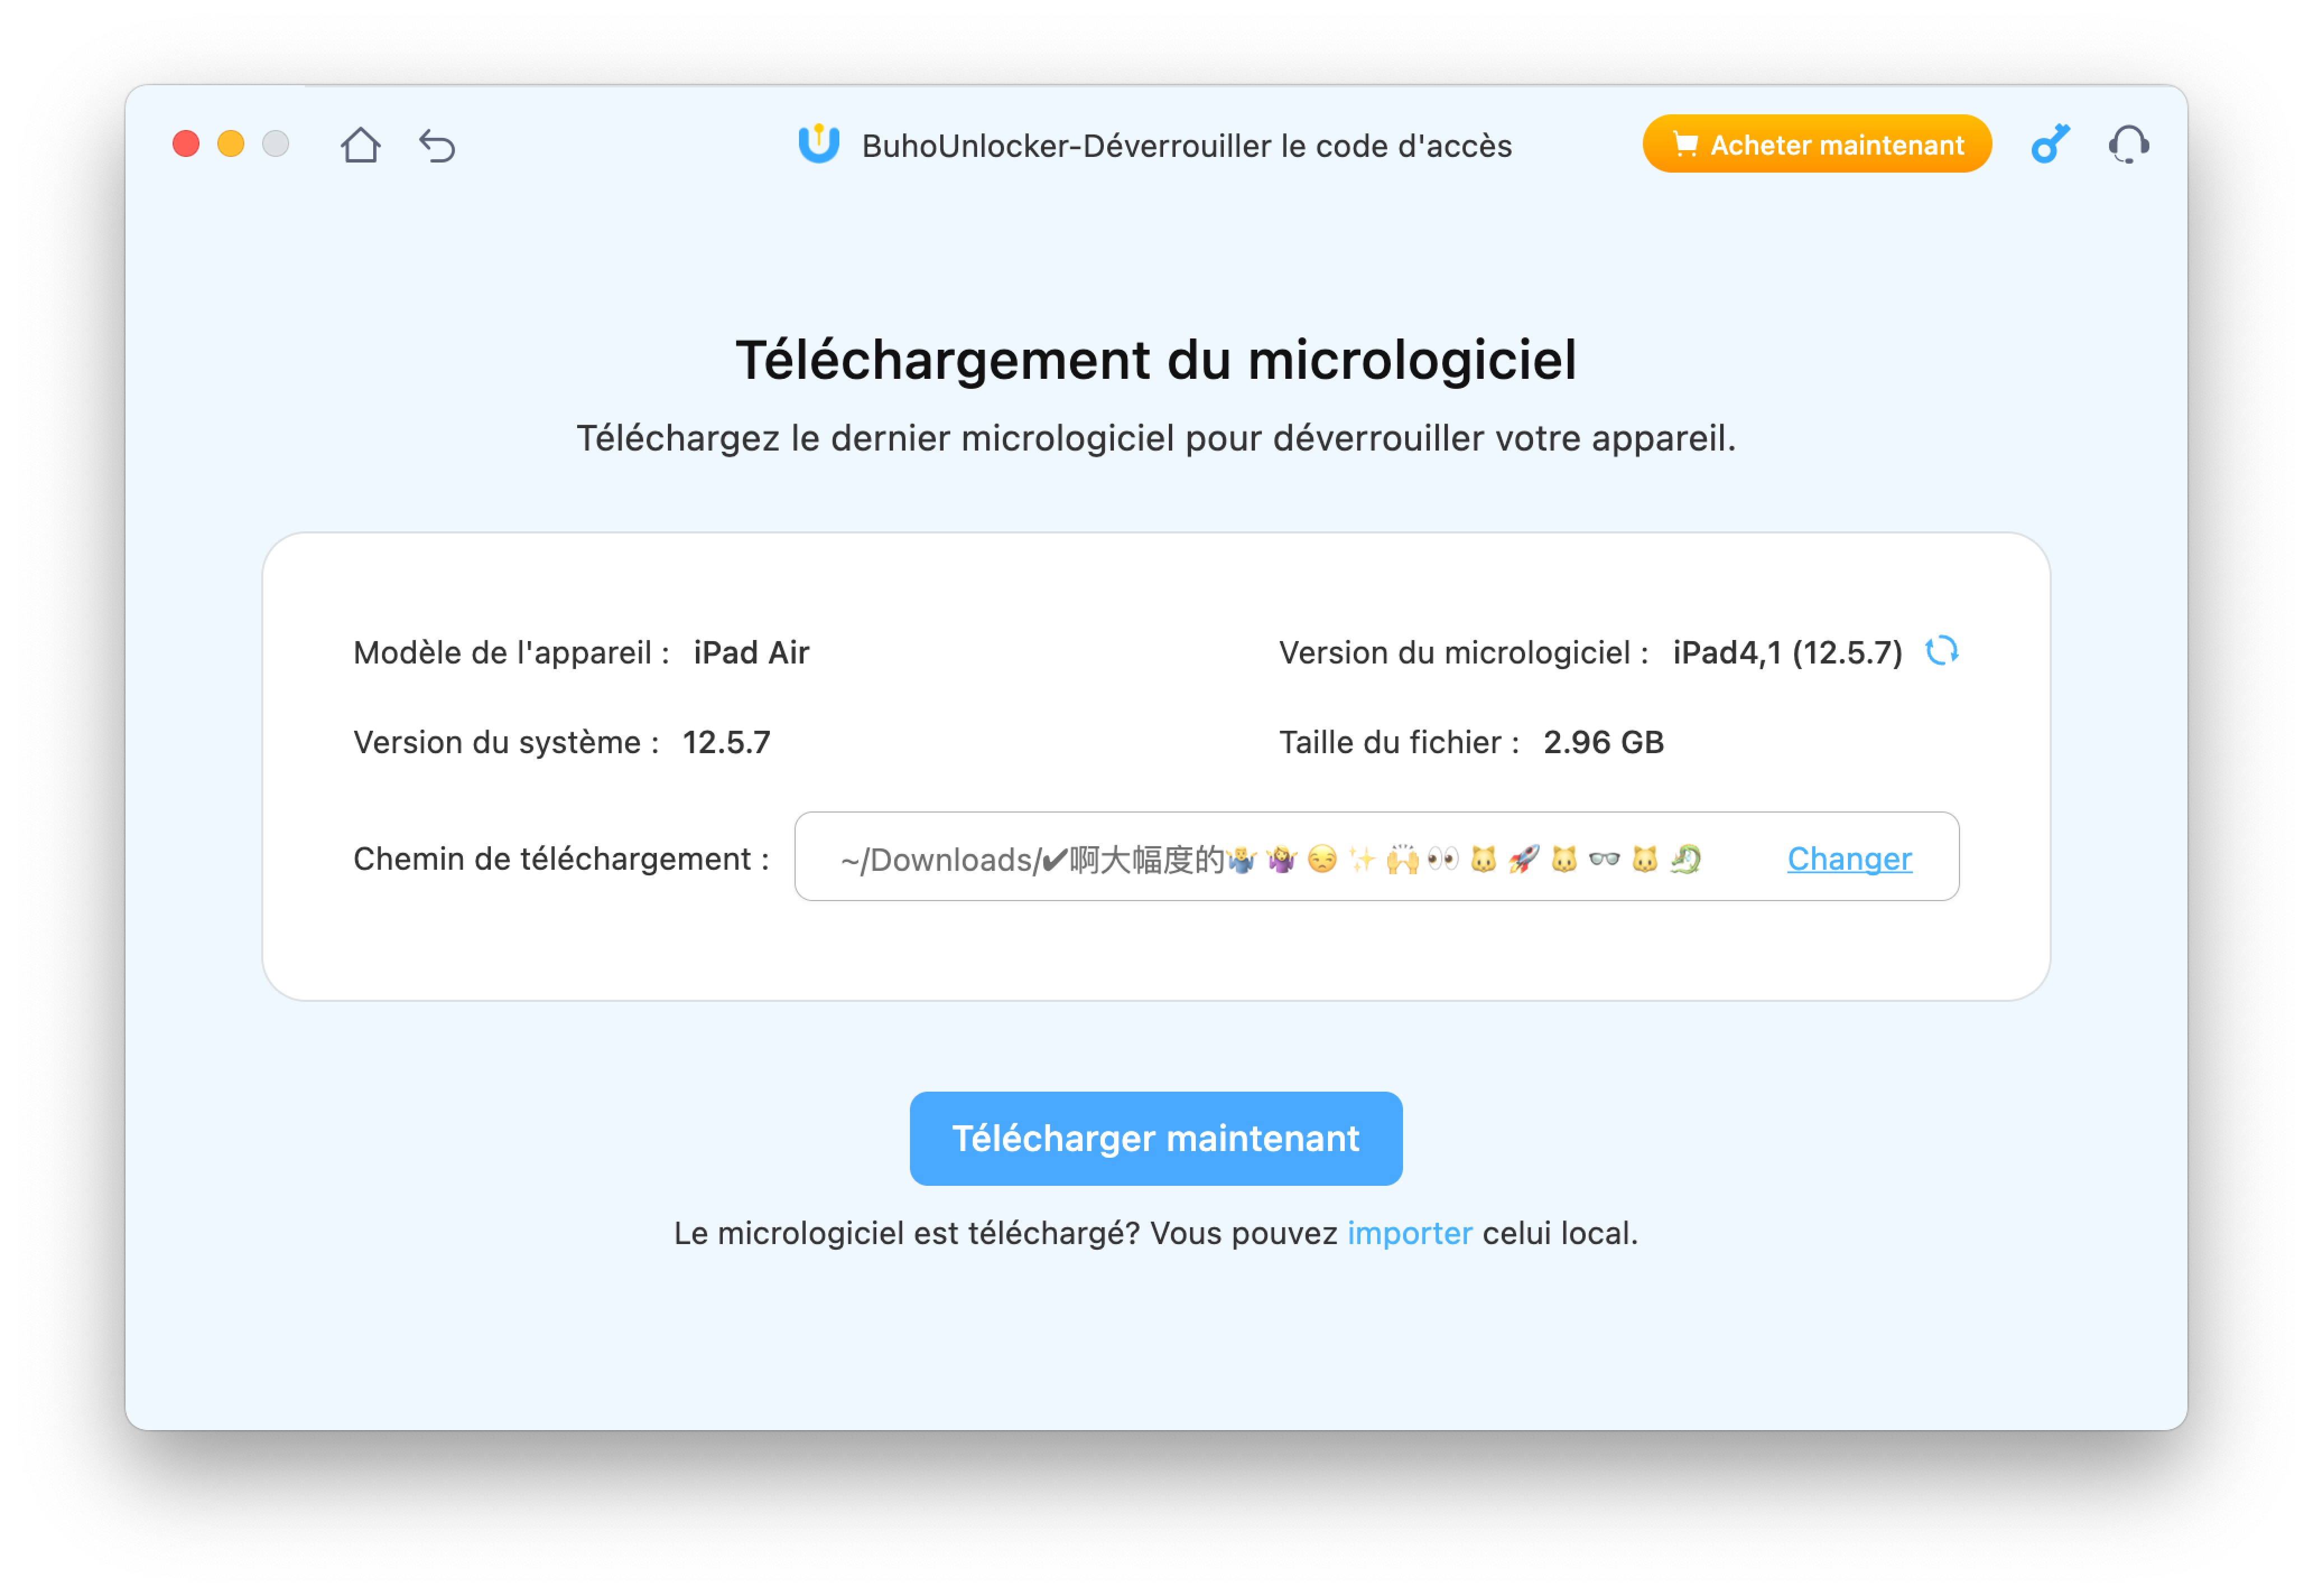Click the Téléchargez le dernier micrologiciel subtitle

(x=1155, y=439)
